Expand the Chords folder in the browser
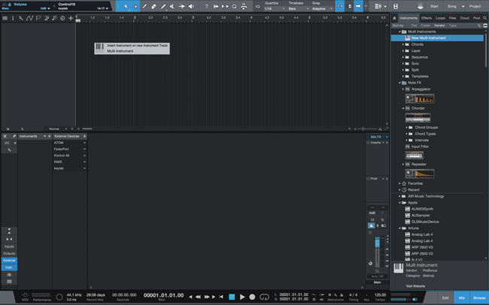This screenshot has width=489, height=305. (403, 44)
